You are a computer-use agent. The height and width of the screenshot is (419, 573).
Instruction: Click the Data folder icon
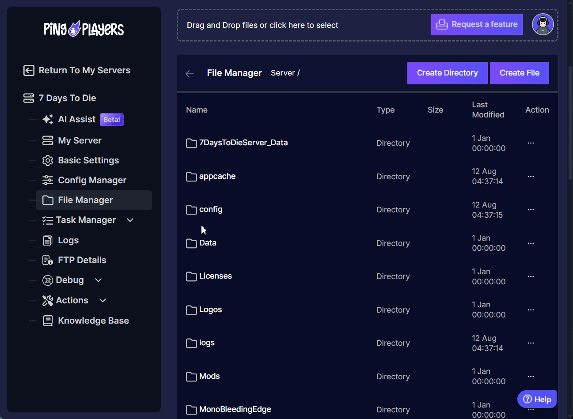191,243
